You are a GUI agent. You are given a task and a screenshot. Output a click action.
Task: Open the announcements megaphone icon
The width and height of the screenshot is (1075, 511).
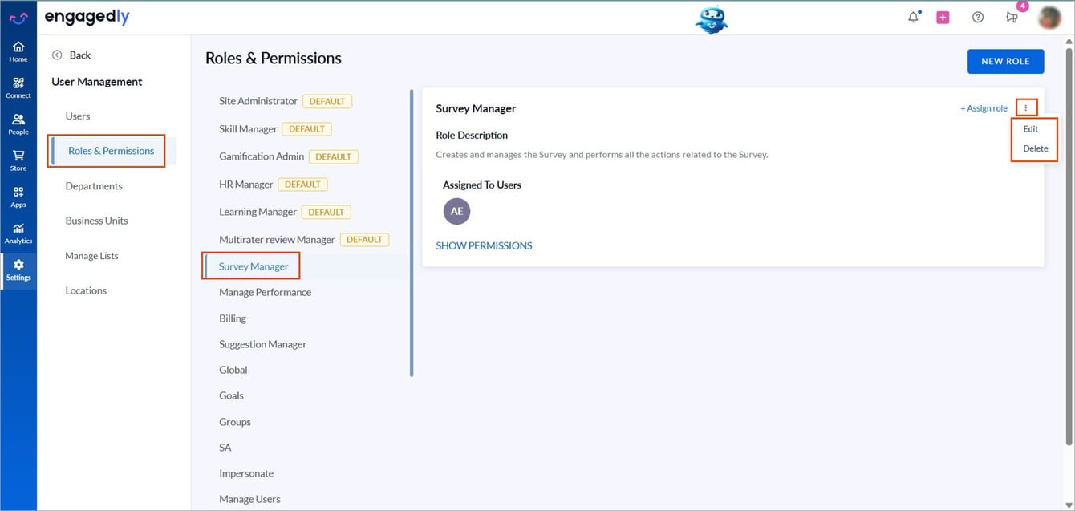click(1012, 17)
